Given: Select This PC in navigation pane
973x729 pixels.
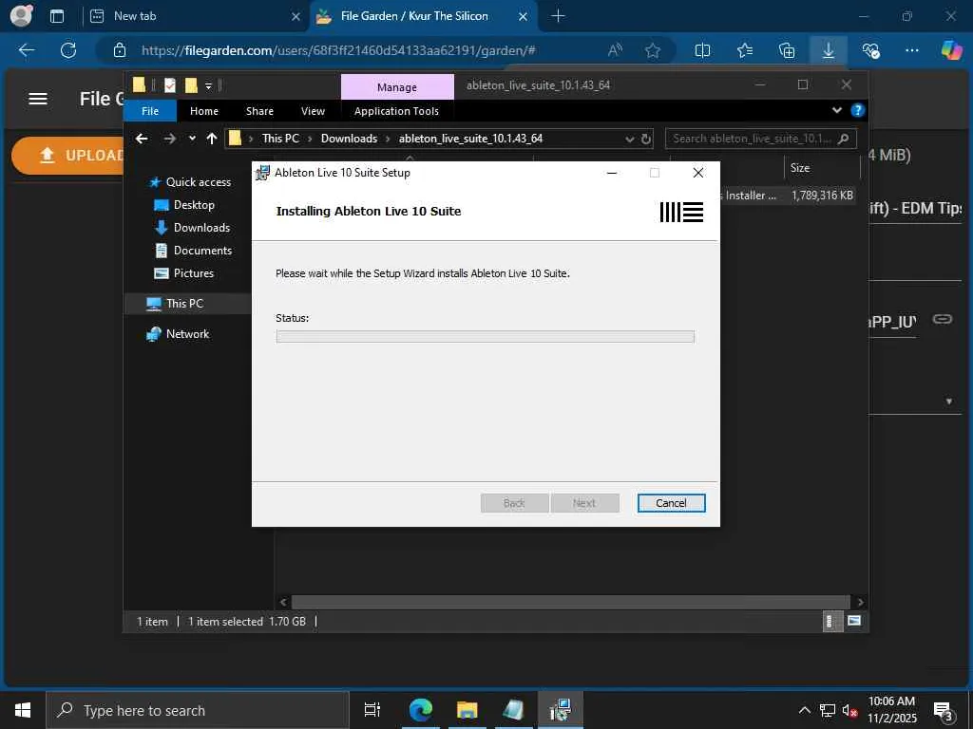Looking at the screenshot, I should pos(184,303).
